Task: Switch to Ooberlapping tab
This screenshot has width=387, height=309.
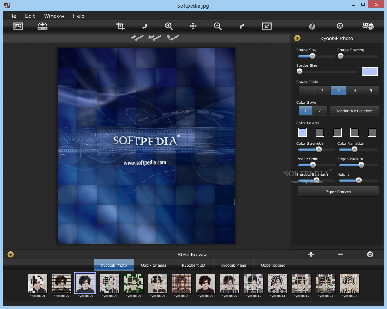Action: (273, 265)
